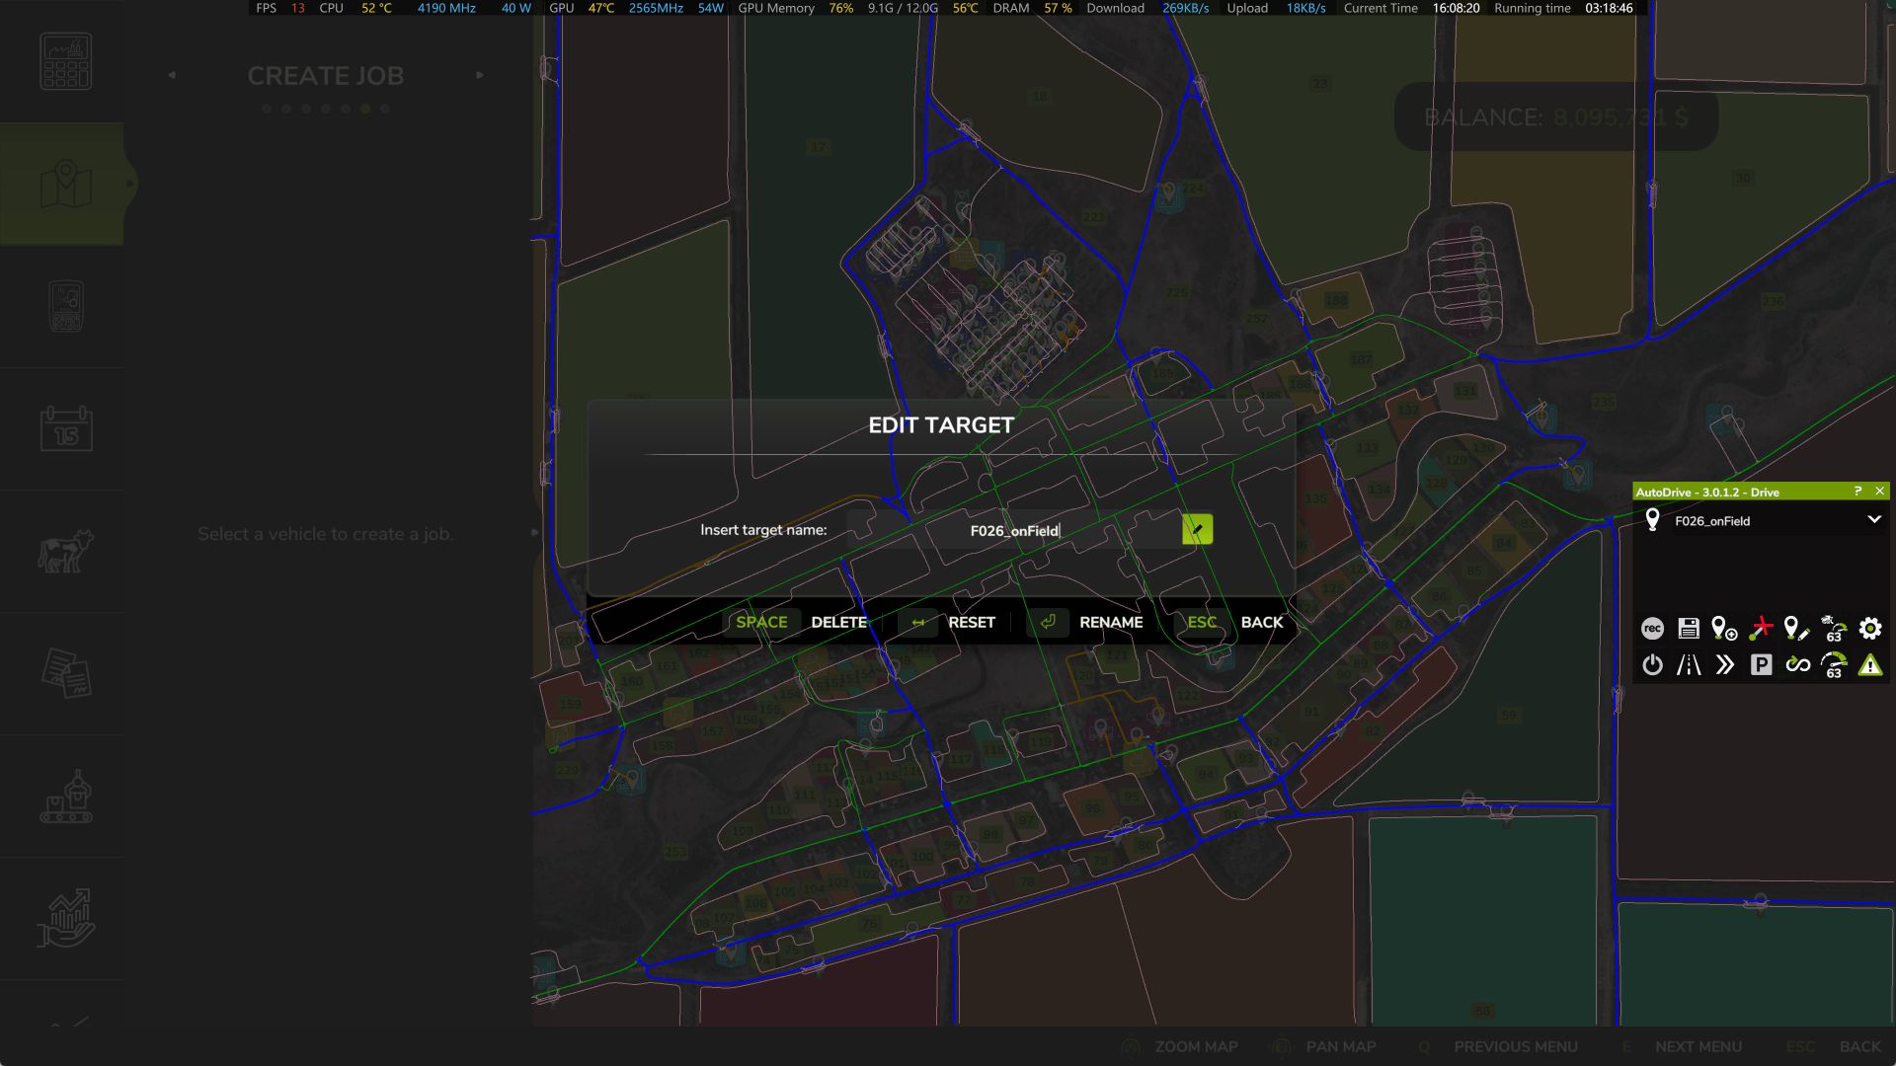Screen dimensions: 1896x1066
Task: Open edit map marker pencil icon
Action: 1797,629
